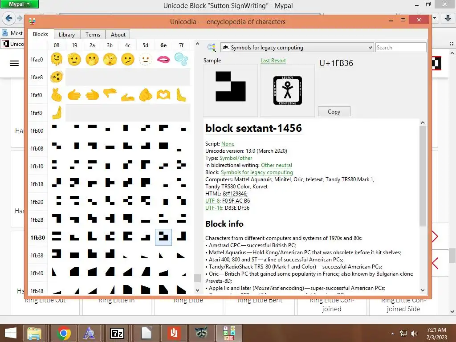This screenshot has width=456, height=342.
Task: Select the rightwards hand emoji
Action: click(x=74, y=95)
